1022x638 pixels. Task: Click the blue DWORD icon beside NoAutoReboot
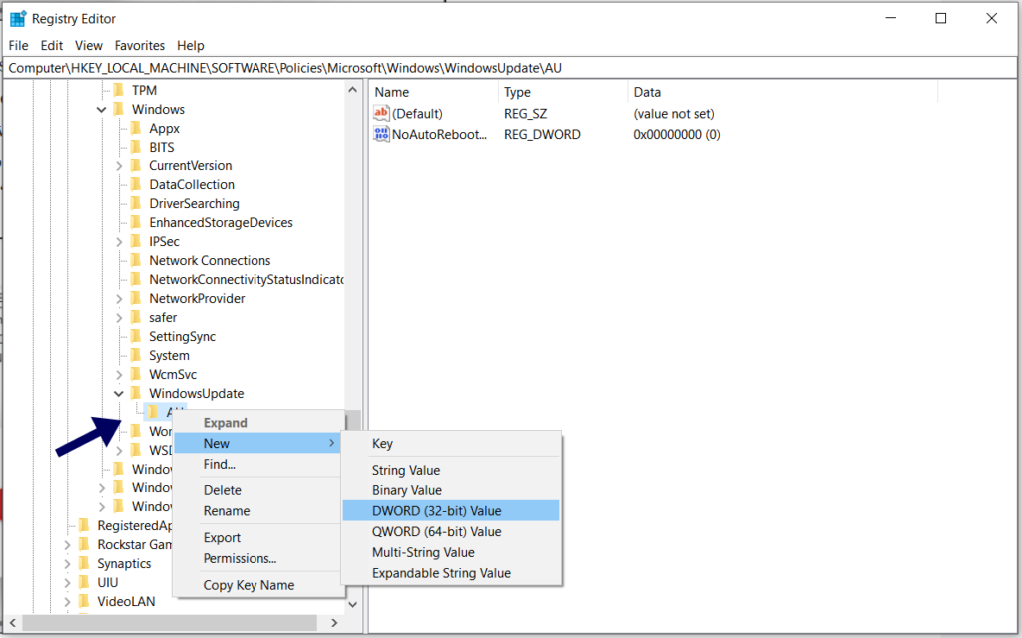(x=382, y=134)
